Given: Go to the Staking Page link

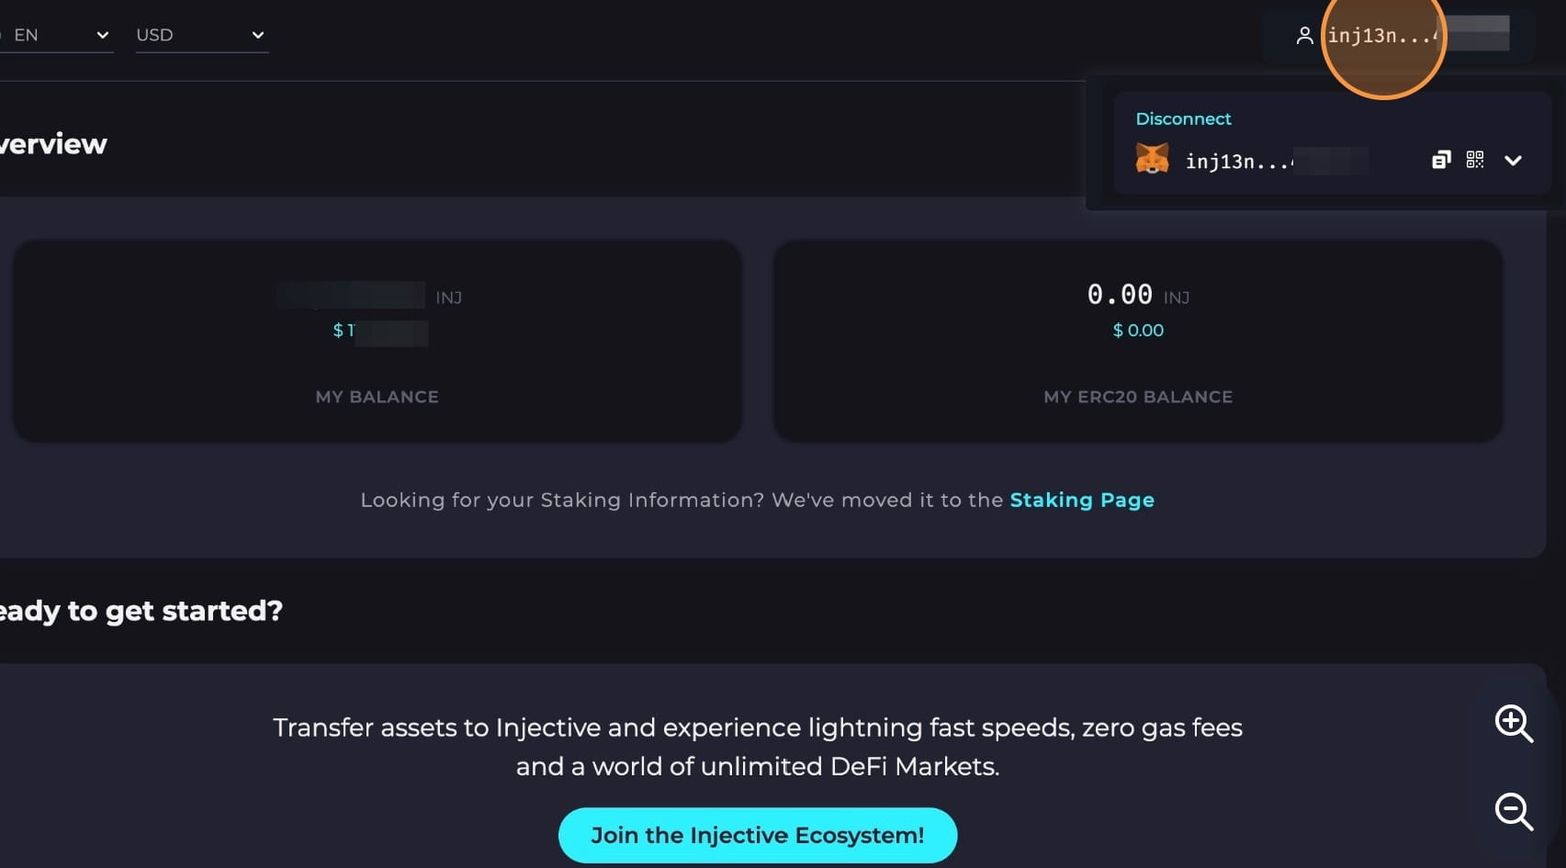Looking at the screenshot, I should point(1081,500).
